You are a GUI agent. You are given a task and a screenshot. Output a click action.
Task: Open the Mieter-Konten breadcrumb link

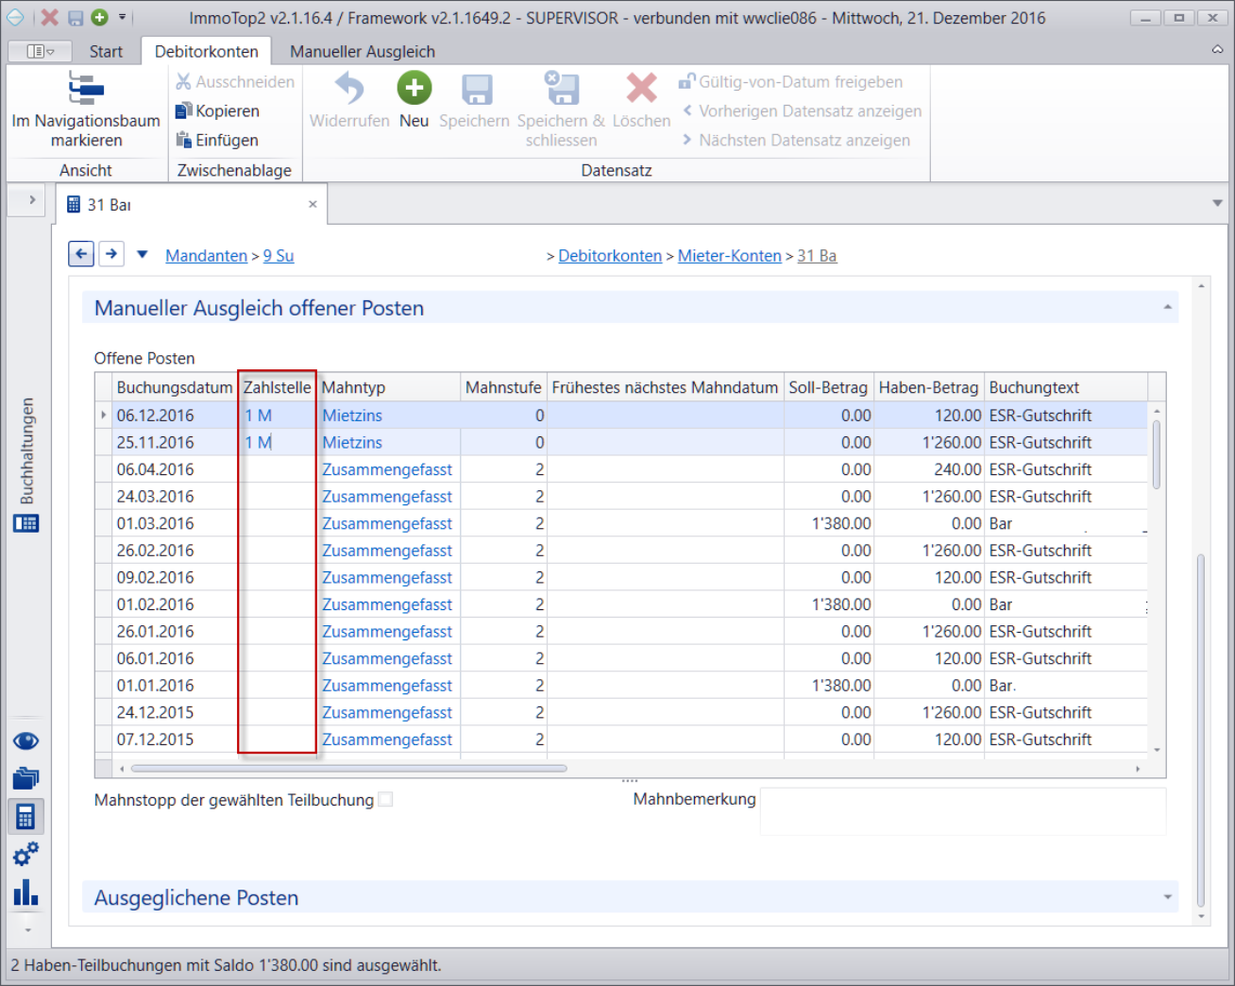coord(730,256)
